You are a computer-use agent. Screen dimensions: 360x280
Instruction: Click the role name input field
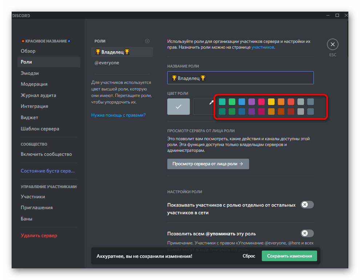click(240, 78)
